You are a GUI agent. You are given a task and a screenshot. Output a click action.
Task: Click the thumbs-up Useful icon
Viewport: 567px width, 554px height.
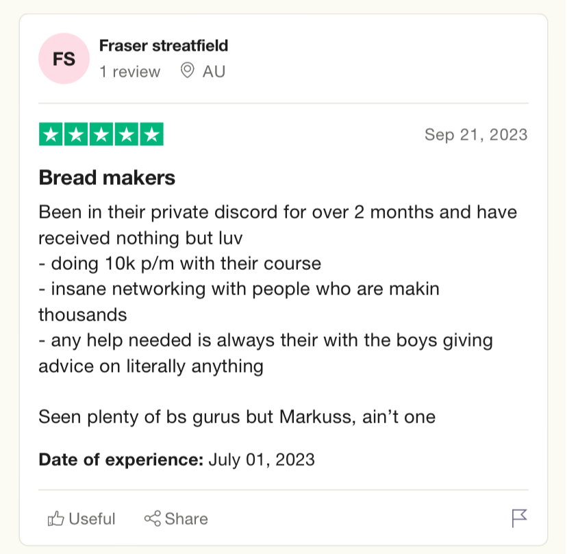click(55, 518)
